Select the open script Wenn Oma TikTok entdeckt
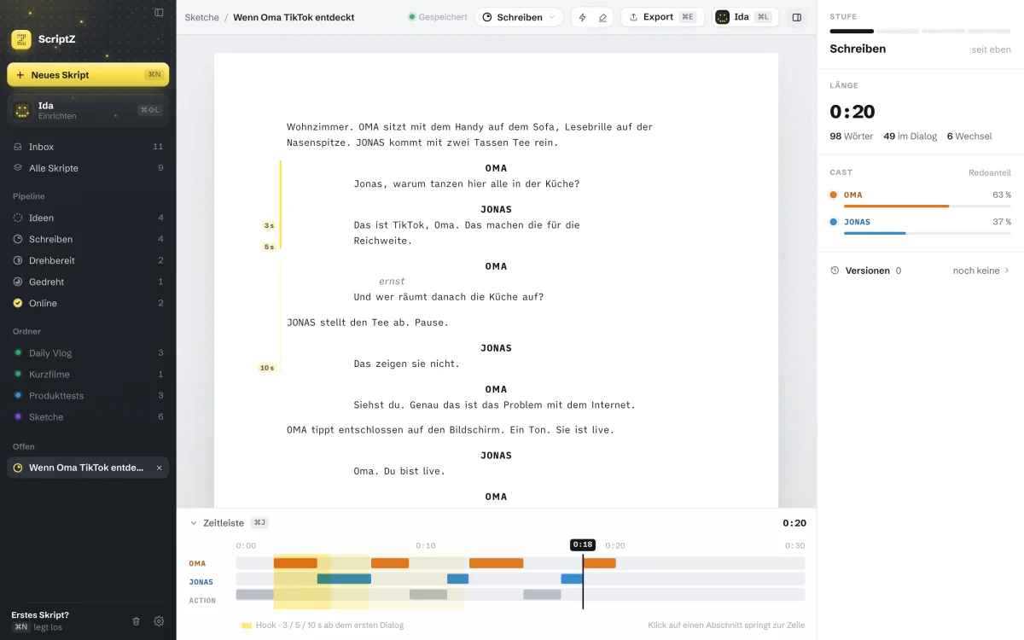The width and height of the screenshot is (1024, 640). [86, 468]
